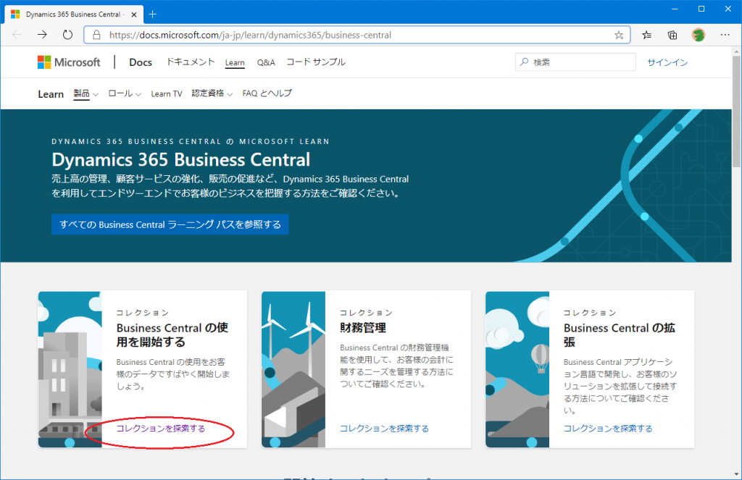This screenshot has width=742, height=480.
Task: Open the FAQ とヘルプ menu item
Action: (x=267, y=93)
